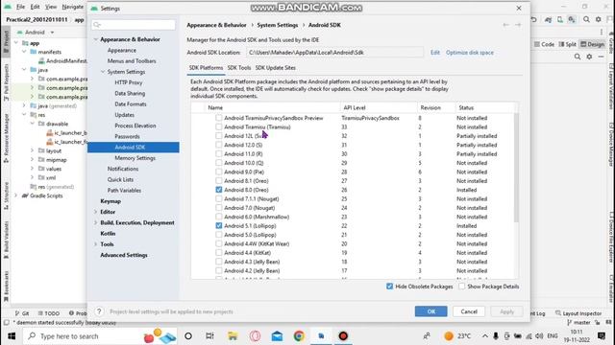
Task: Check Android TiramisuPrivacySandbox Preview checkbox
Action: click(219, 118)
